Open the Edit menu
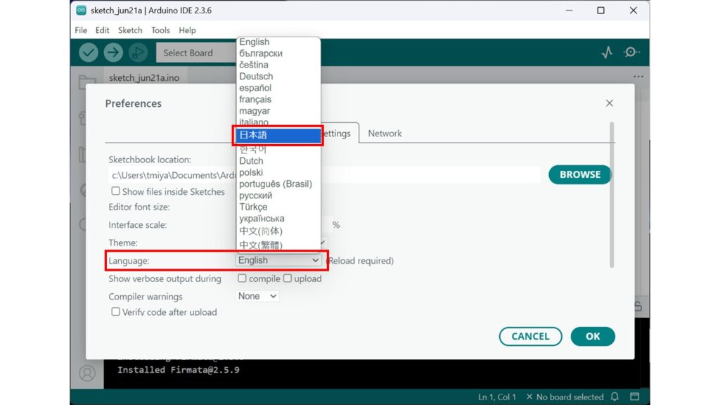The height and width of the screenshot is (405, 720). click(102, 30)
